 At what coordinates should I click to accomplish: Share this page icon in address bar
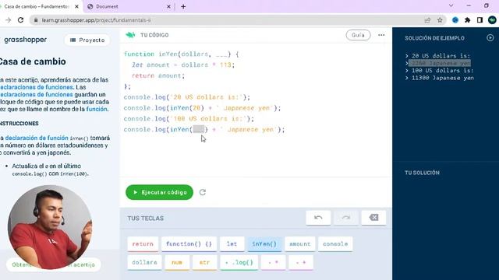[x=427, y=20]
